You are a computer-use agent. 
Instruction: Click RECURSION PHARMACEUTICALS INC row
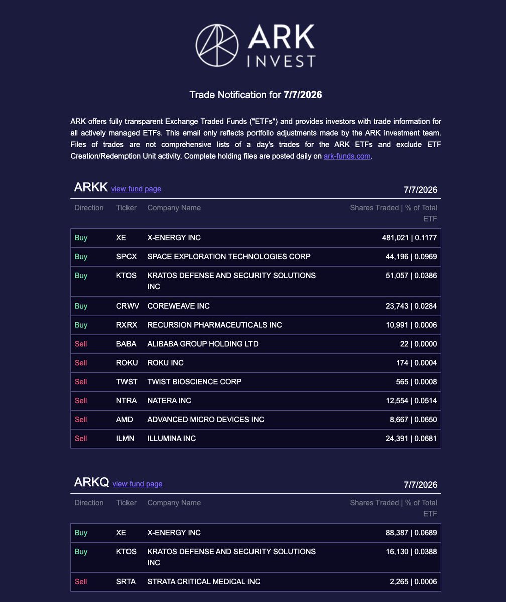(256, 325)
